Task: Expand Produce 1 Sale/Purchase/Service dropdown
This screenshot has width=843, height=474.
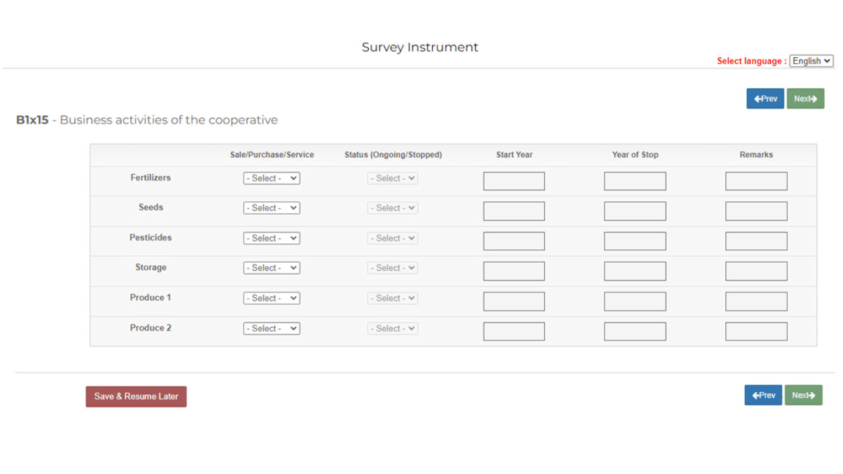Action: [x=271, y=298]
